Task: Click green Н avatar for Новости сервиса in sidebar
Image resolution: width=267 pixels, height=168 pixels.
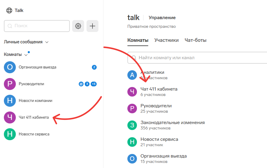Action: coord(10,134)
